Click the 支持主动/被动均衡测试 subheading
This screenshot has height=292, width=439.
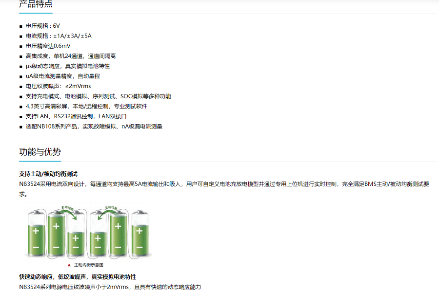coord(48,174)
